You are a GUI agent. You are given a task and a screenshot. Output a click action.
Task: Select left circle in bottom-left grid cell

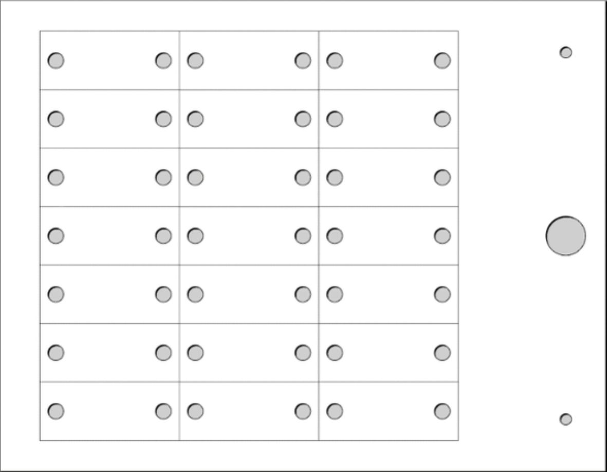coord(56,411)
